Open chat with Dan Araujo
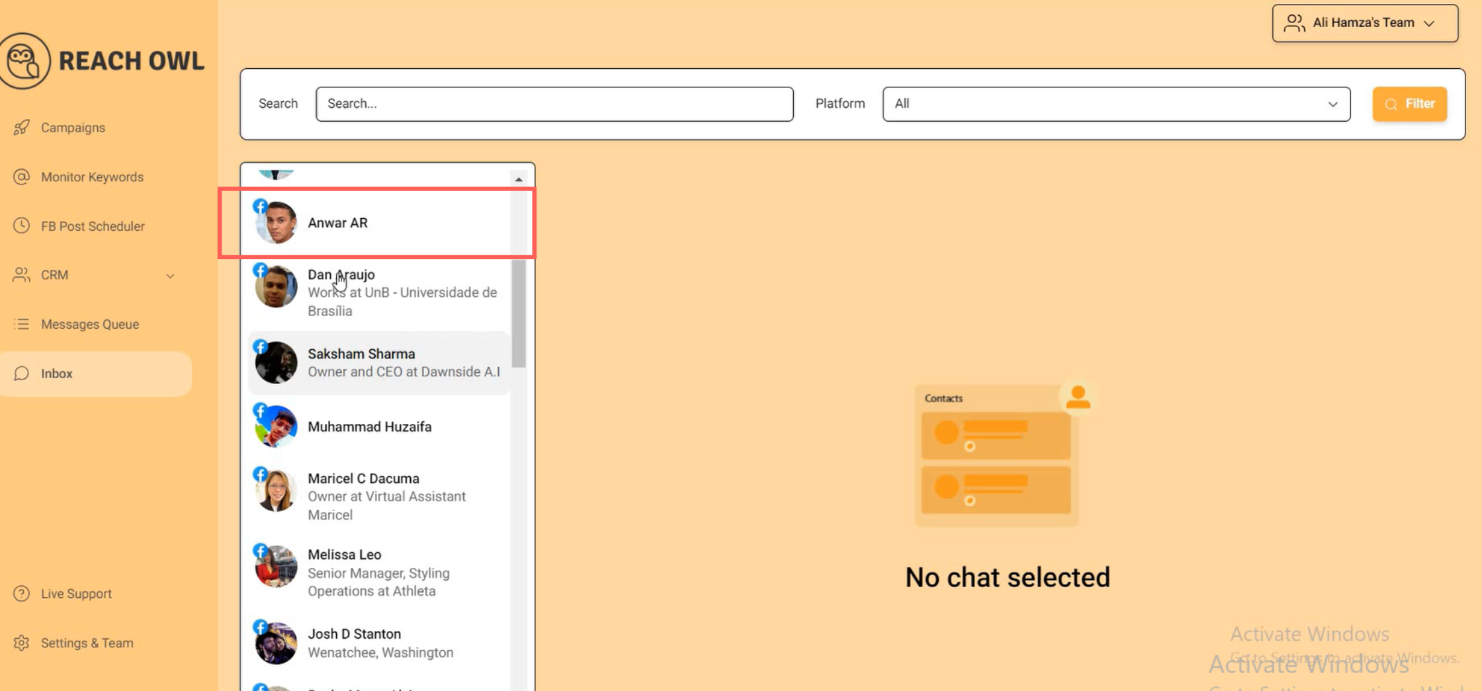The width and height of the screenshot is (1482, 691). click(378, 292)
